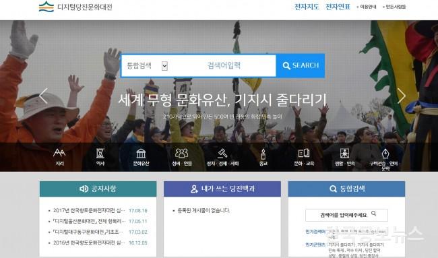
Task: Open notice 2017년 한국향토문화전자대전 심…
Action: (x=89, y=210)
